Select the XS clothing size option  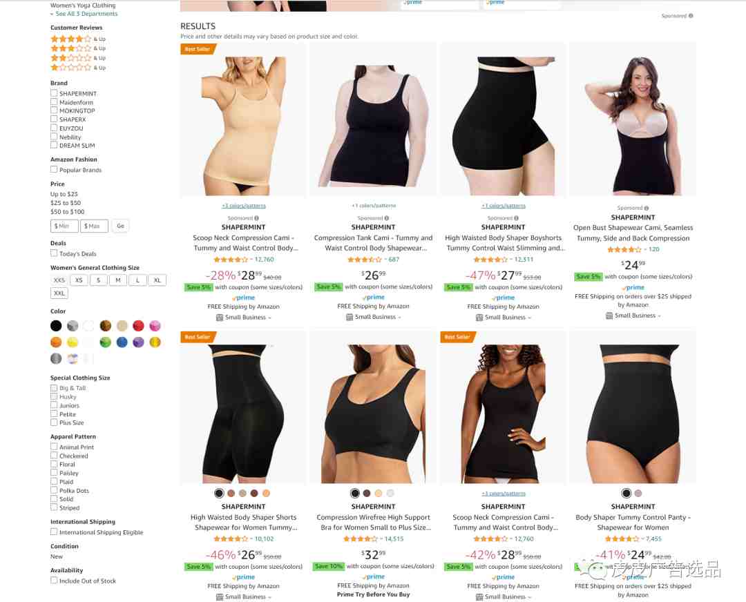79,280
